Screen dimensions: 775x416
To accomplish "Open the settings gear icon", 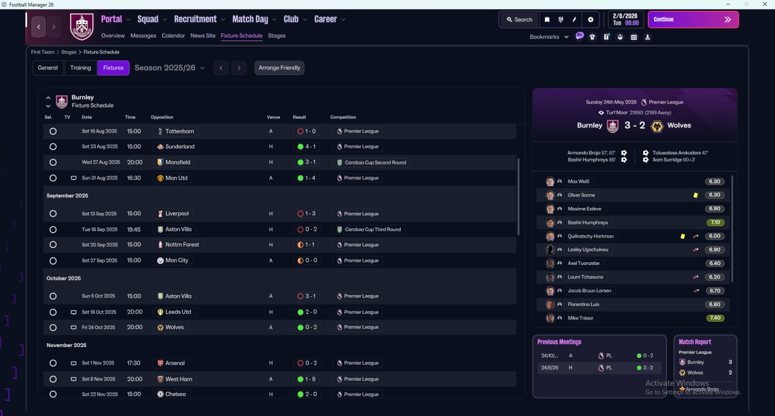I will 591,19.
